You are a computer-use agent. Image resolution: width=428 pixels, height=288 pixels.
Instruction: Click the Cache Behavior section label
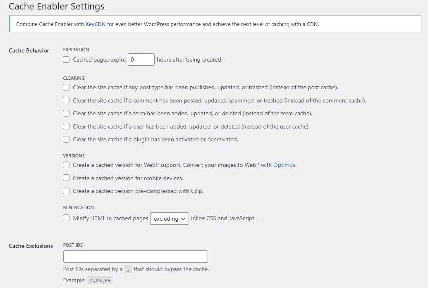tap(29, 50)
